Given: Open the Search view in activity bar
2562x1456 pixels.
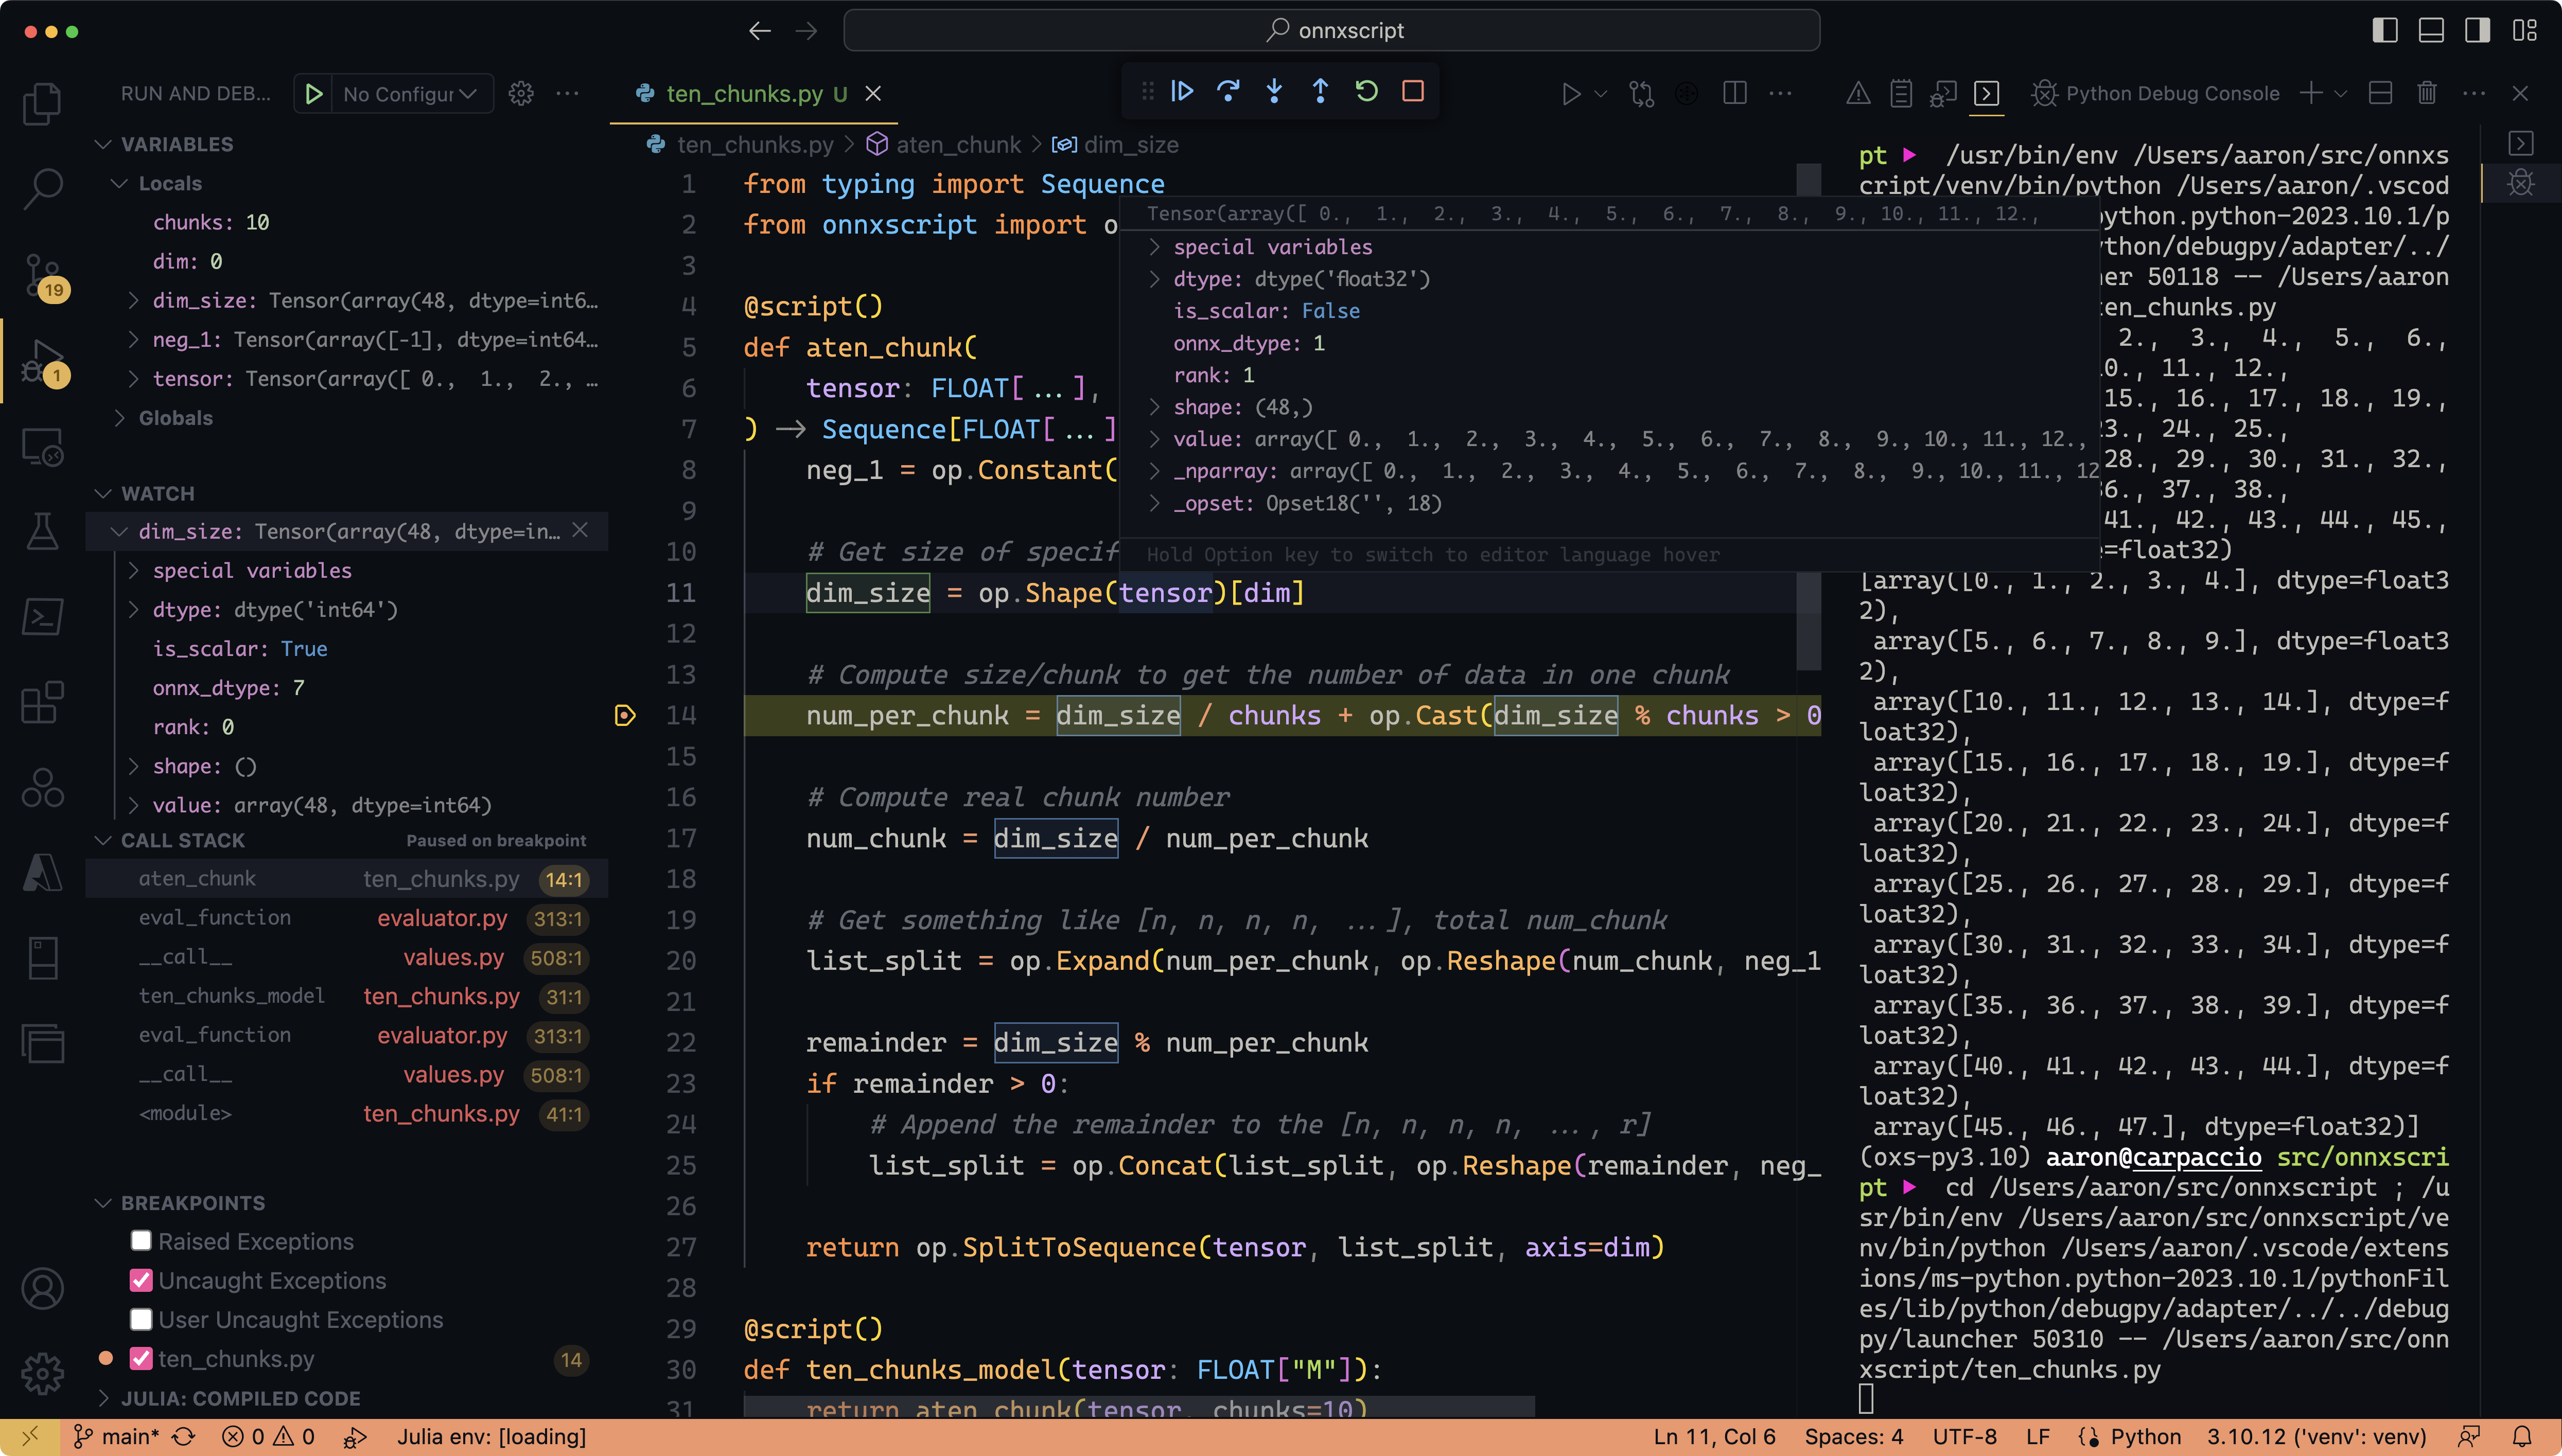Looking at the screenshot, I should (x=42, y=188).
